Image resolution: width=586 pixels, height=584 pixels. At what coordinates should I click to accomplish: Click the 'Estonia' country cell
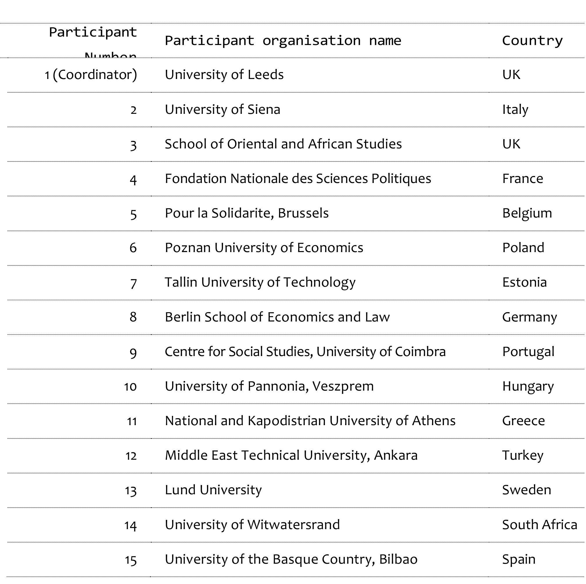coord(524,283)
